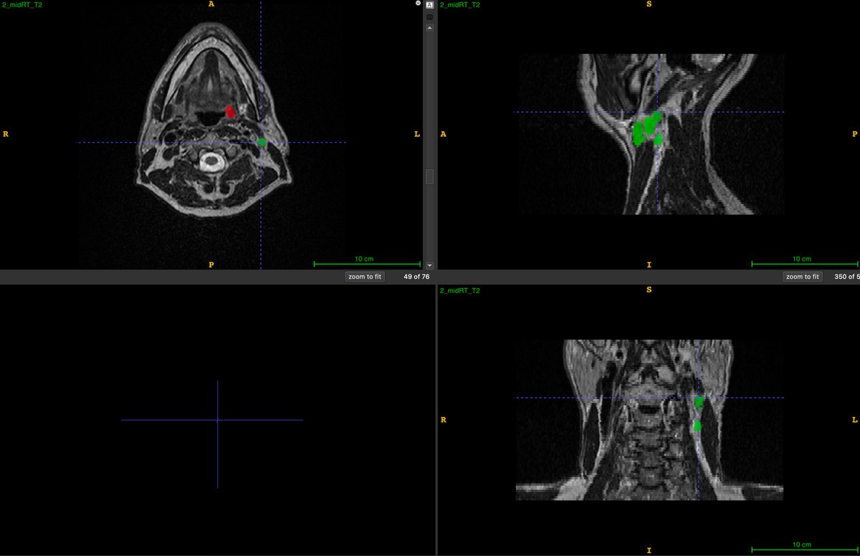The image size is (860, 556).
Task: Open the axial view context menu arrow
Action: point(418,4)
